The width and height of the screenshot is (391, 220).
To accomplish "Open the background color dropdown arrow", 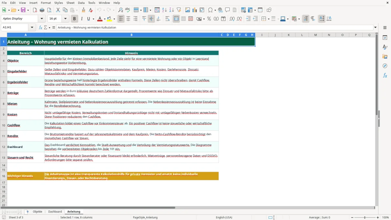I will pyautogui.click(x=114, y=19).
